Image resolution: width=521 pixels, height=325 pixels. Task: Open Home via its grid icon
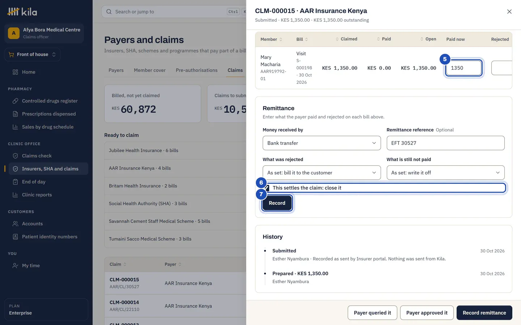[15, 72]
